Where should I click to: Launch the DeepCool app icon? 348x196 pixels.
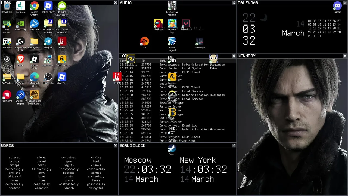21,8
